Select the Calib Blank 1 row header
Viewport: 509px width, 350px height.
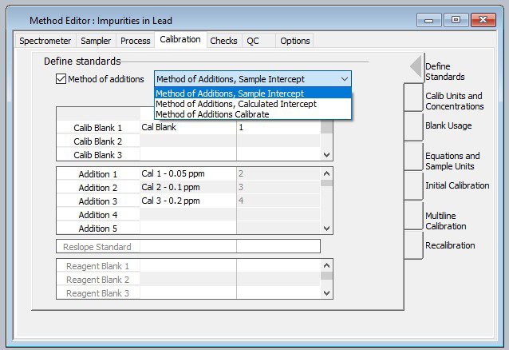click(98, 128)
